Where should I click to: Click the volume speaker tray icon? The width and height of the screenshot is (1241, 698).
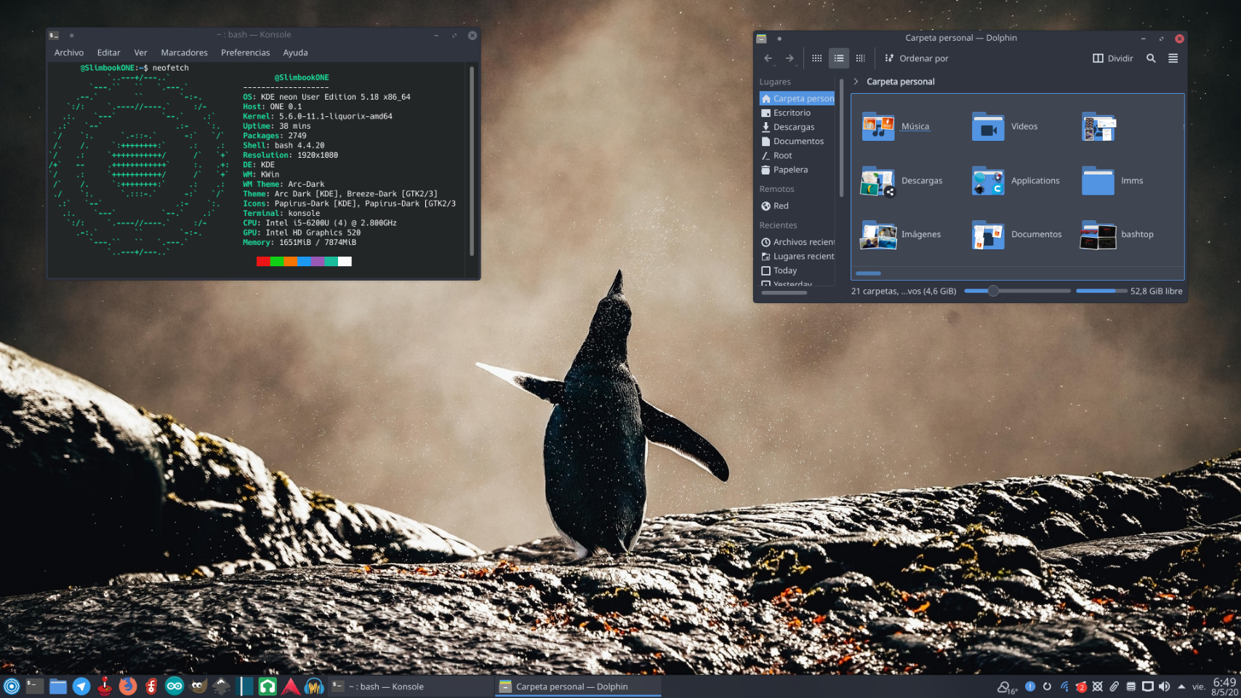coord(1164,686)
